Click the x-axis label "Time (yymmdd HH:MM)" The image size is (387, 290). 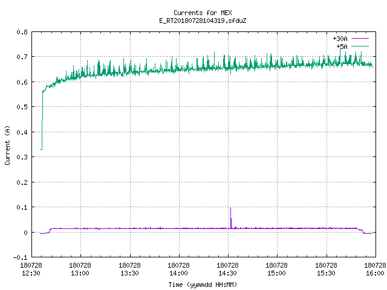pyautogui.click(x=203, y=285)
